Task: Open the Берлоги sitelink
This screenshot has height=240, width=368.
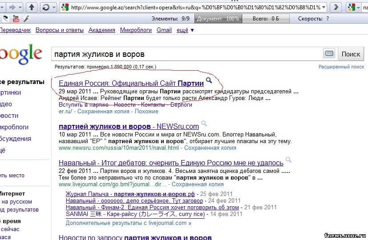Action: (x=181, y=105)
